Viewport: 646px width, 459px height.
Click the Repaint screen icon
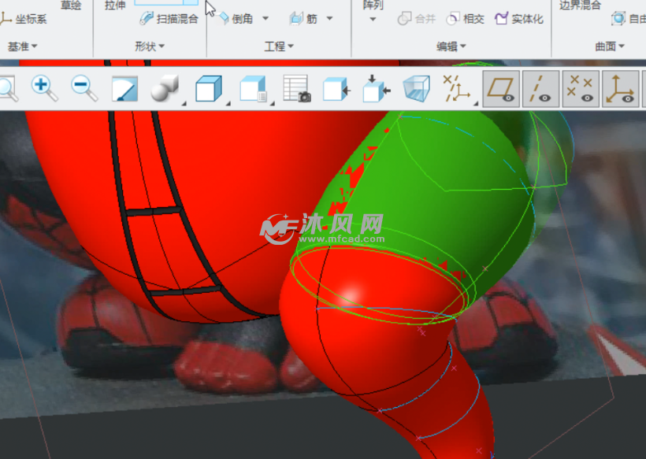124,88
